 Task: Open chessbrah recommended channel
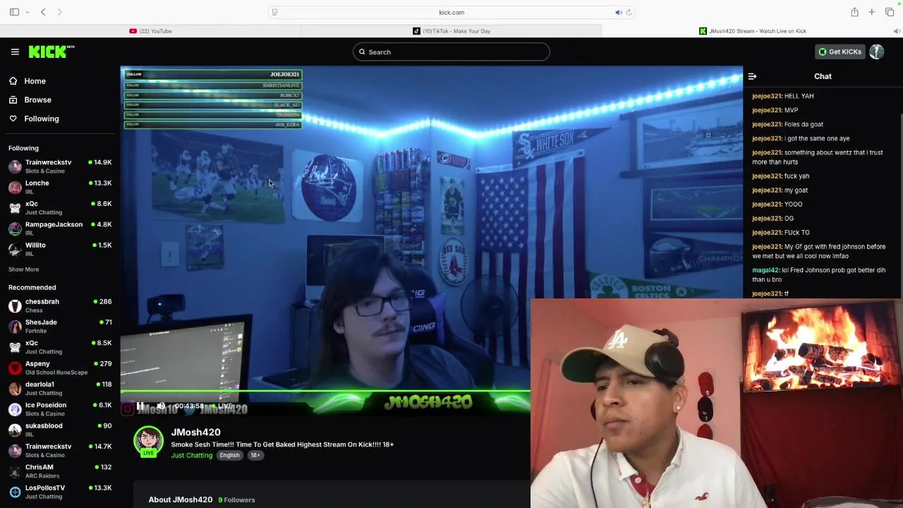point(60,306)
